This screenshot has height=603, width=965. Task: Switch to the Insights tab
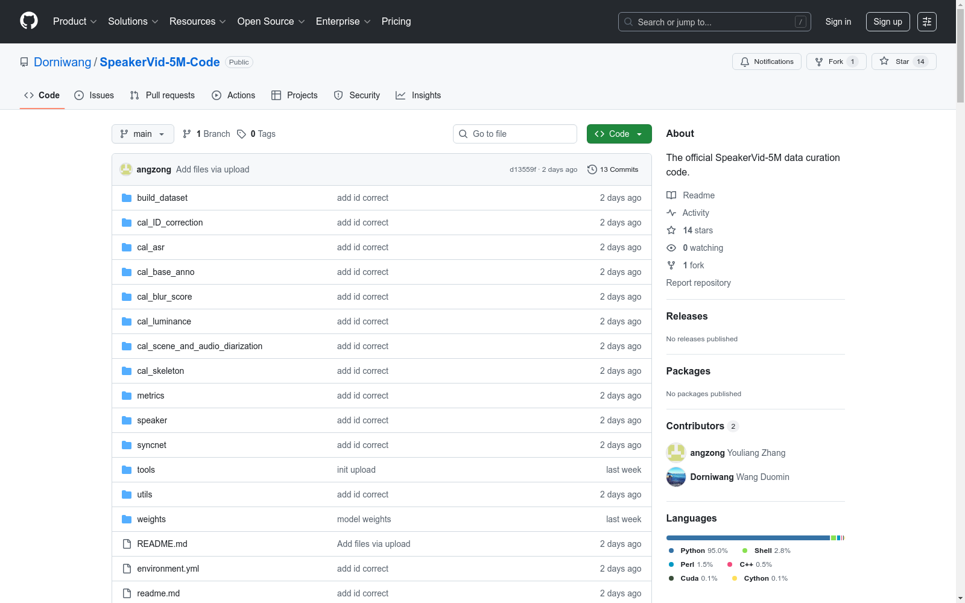point(419,95)
